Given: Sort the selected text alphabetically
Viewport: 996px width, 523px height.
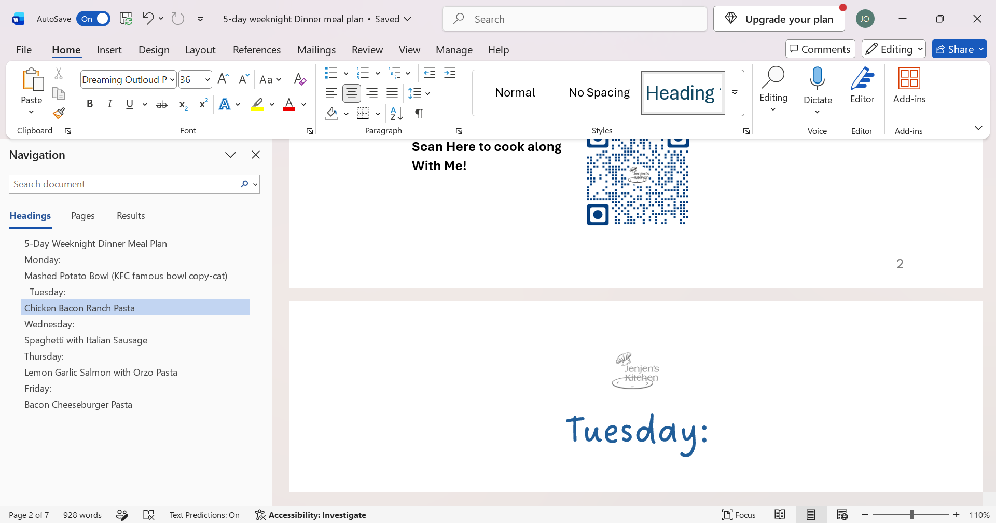Looking at the screenshot, I should (x=396, y=113).
